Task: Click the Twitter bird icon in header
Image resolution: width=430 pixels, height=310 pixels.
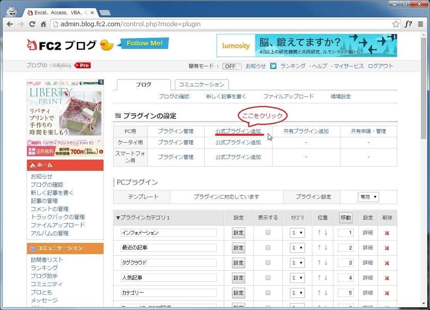Action: click(x=273, y=66)
